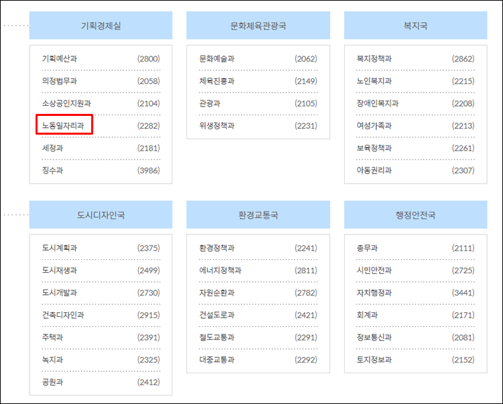The image size is (503, 404).
Task: Open 도시개발과 division
Action: 60,293
